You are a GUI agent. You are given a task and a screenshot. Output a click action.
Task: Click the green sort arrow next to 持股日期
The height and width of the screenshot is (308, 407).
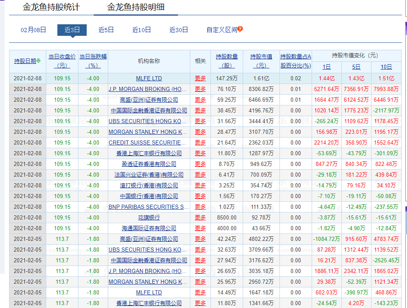(38, 61)
